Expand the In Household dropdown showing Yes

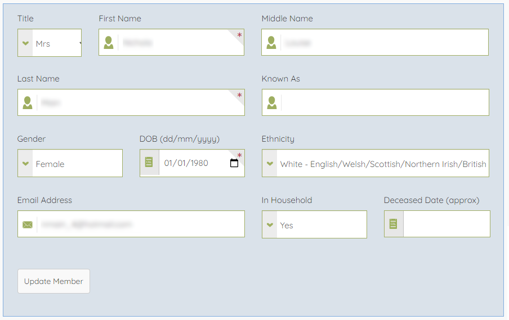[x=321, y=225]
